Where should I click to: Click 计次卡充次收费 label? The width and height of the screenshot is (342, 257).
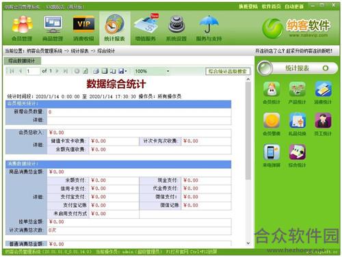point(160,141)
